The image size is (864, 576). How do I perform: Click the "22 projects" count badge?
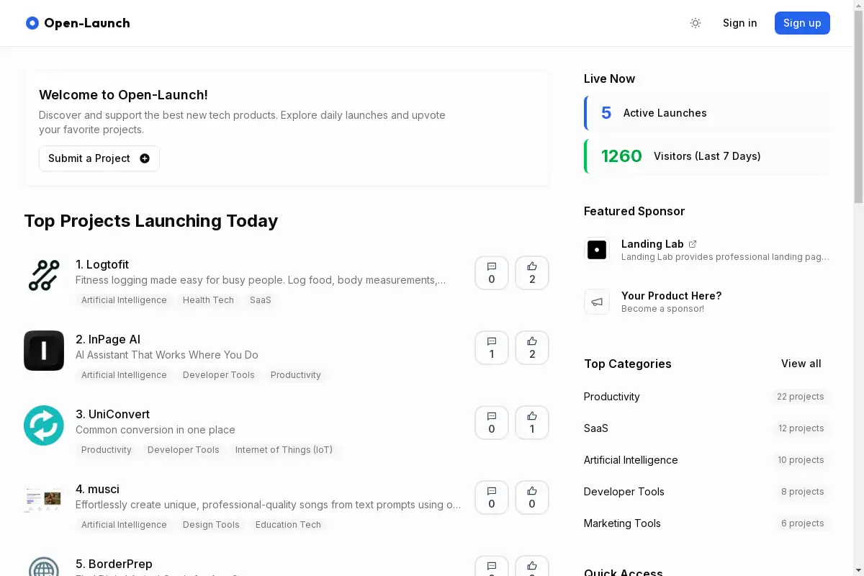801,397
